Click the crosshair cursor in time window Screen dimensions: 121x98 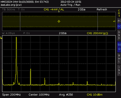[59, 21]
